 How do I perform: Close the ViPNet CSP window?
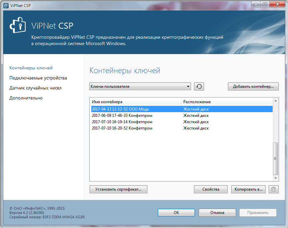[278, 4]
